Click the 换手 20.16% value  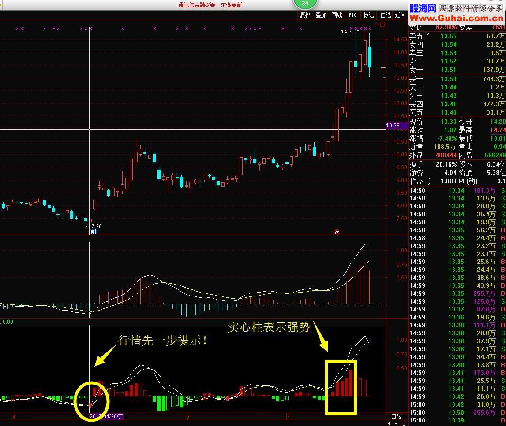point(446,164)
